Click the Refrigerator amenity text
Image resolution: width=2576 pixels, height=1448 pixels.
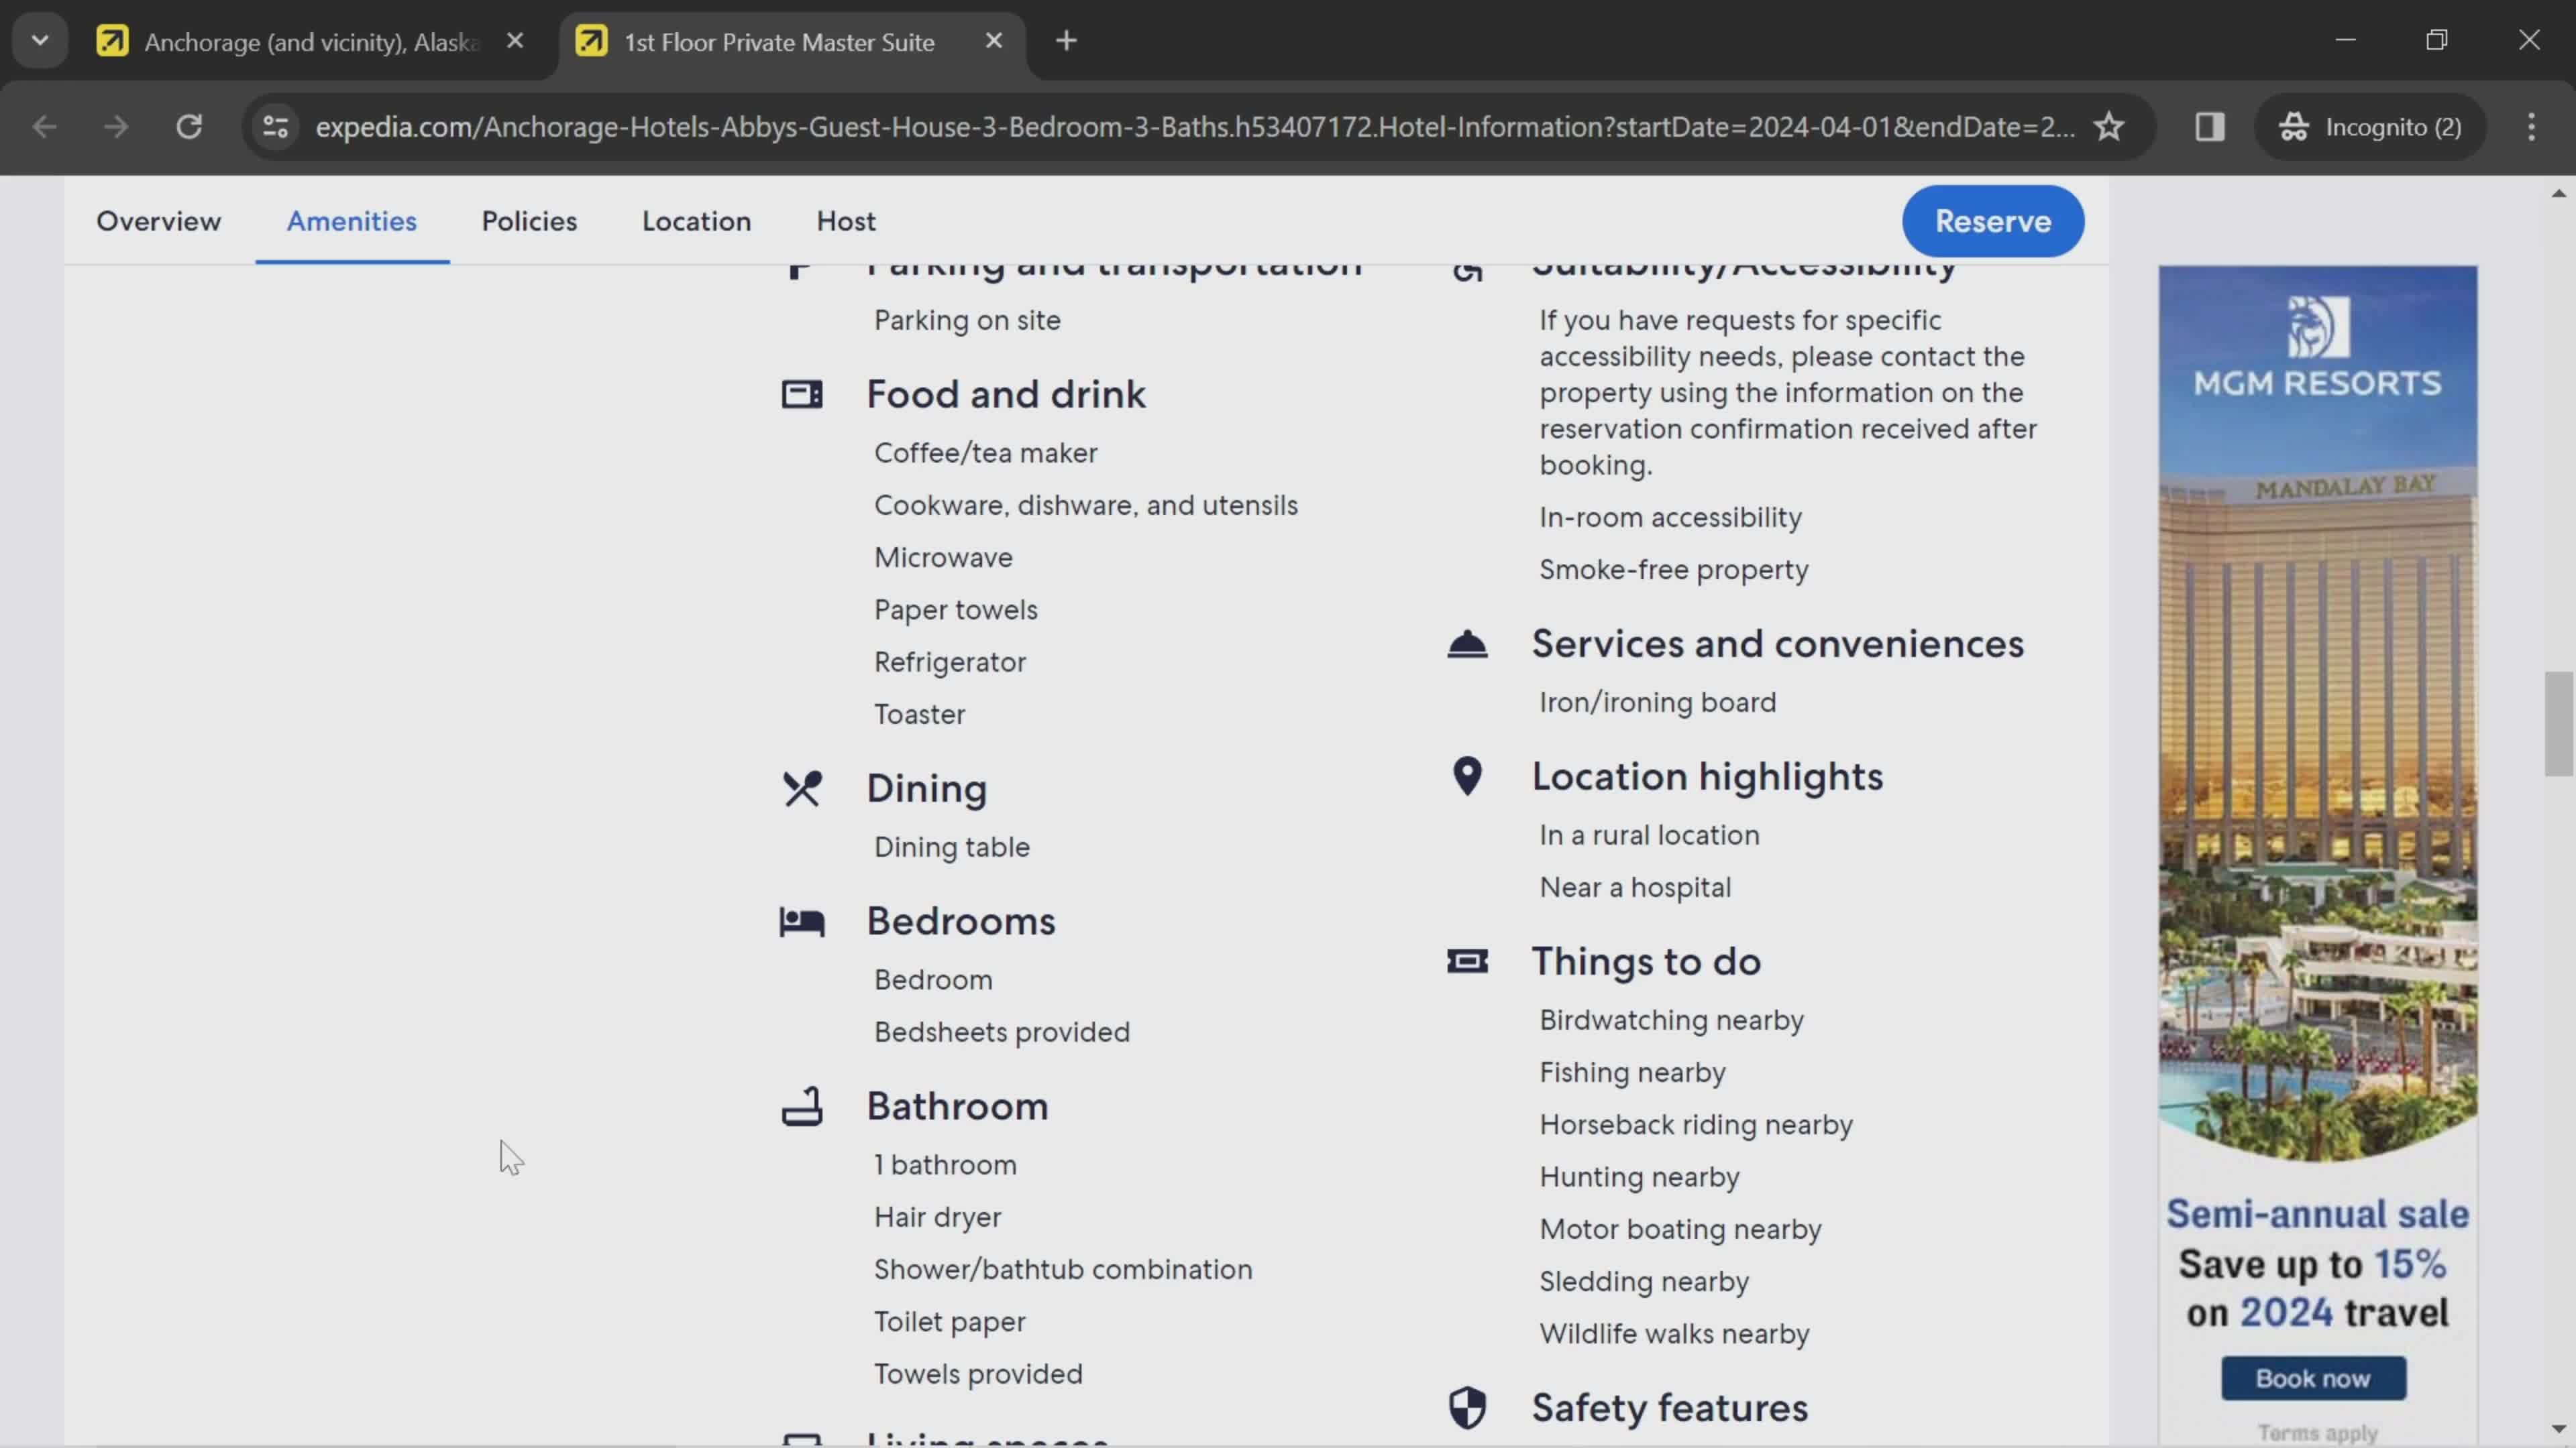tap(950, 662)
